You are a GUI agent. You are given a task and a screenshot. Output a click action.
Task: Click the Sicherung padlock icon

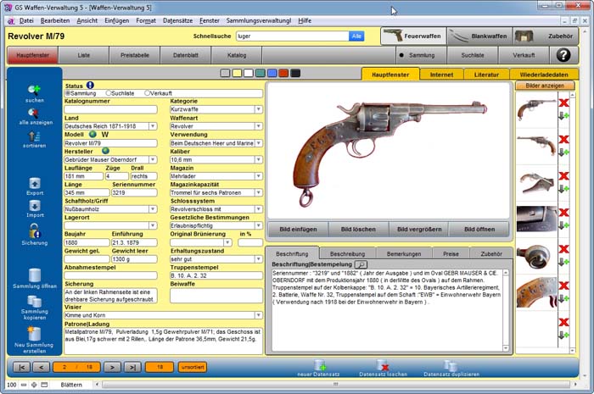point(34,231)
